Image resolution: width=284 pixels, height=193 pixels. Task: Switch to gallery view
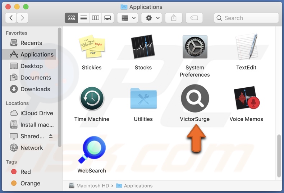pyautogui.click(x=107, y=18)
